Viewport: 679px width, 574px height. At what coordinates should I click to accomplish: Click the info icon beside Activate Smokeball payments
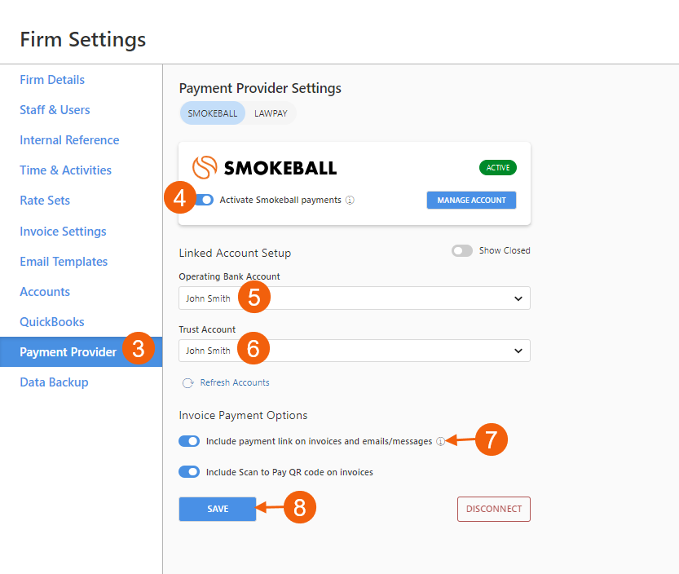[x=350, y=200]
